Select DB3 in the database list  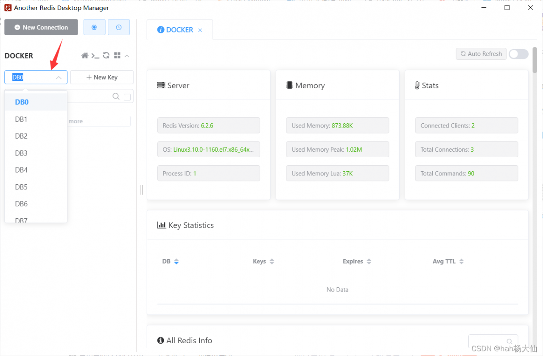36,153
